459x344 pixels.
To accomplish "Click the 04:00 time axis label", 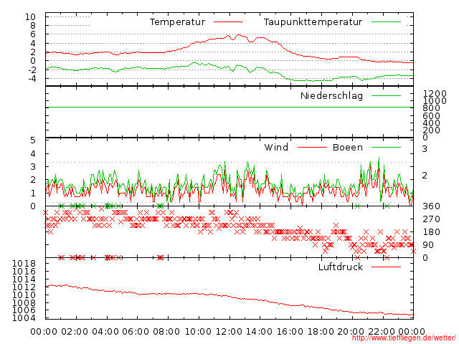I will pos(105,331).
